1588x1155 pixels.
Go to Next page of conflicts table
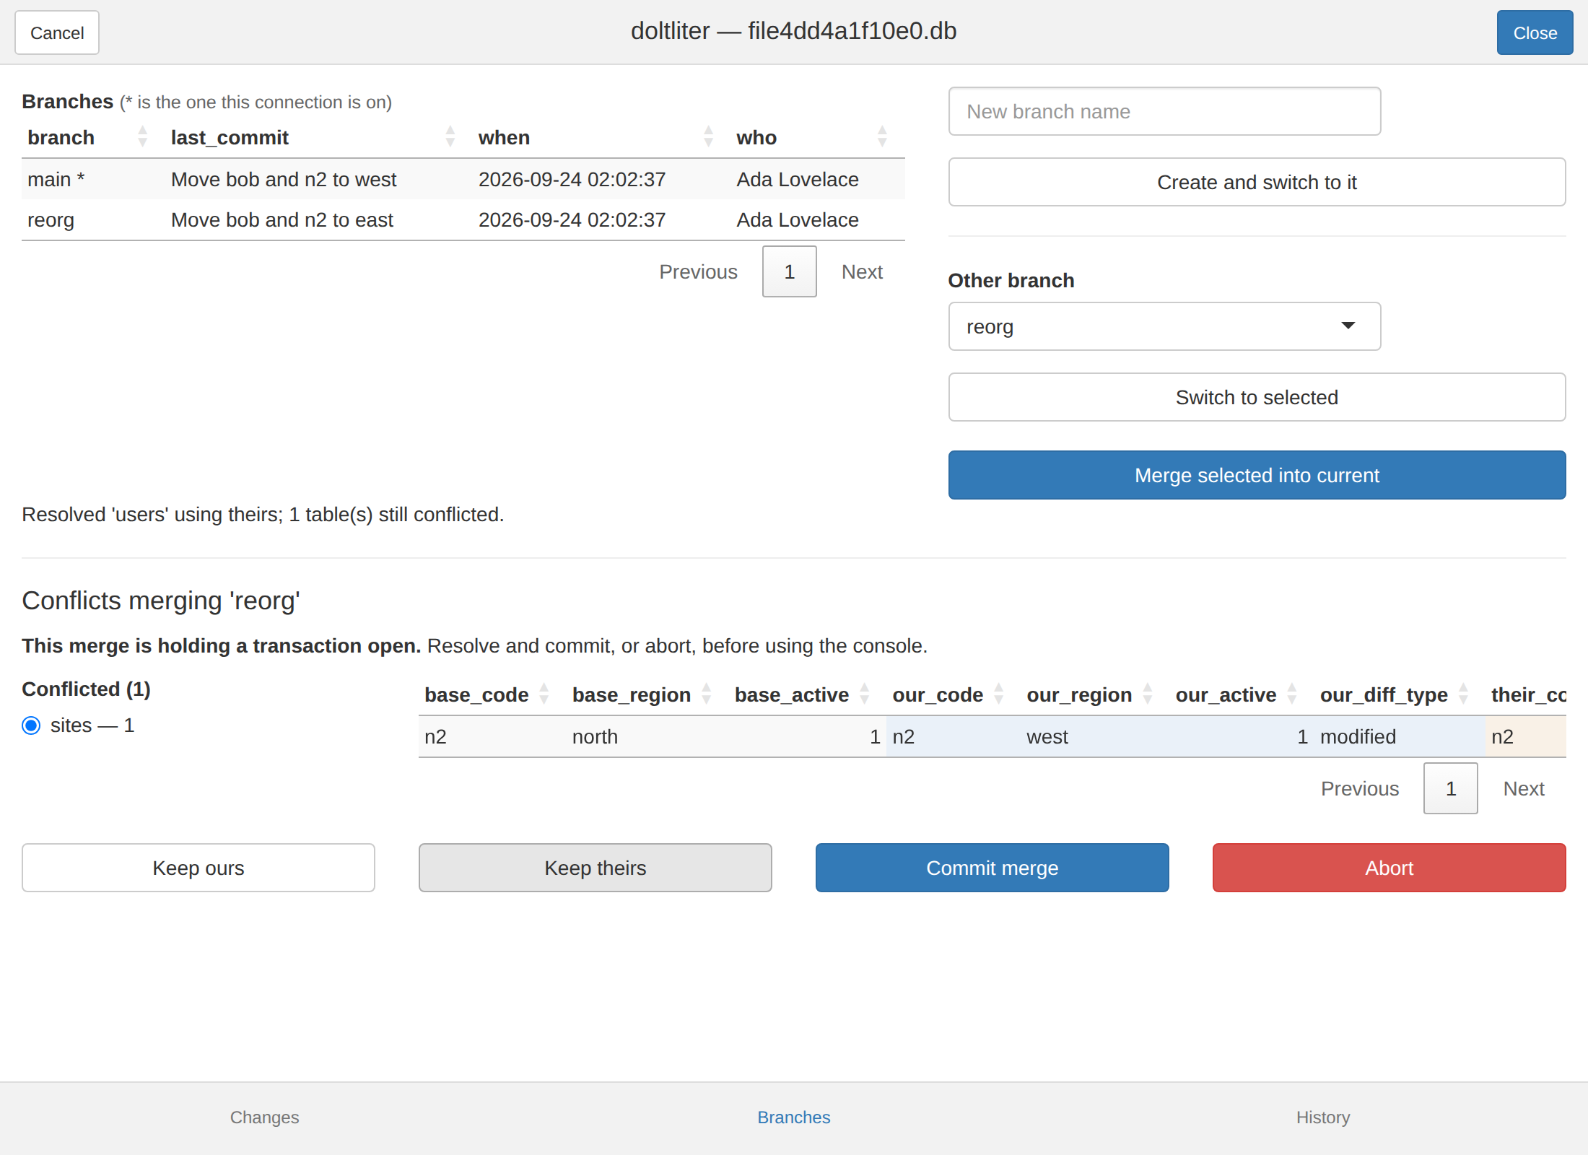pos(1523,788)
